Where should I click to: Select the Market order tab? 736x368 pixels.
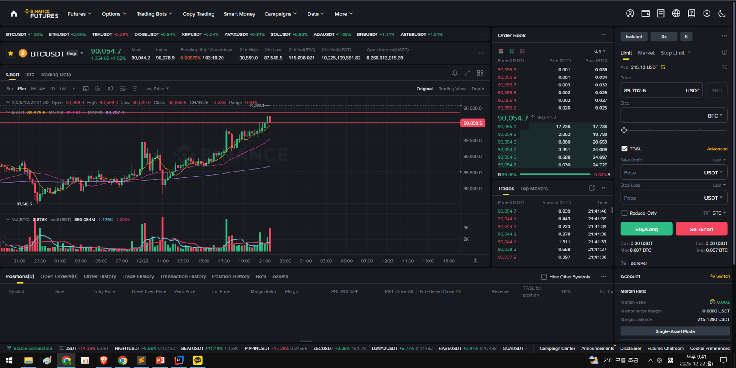[646, 53]
